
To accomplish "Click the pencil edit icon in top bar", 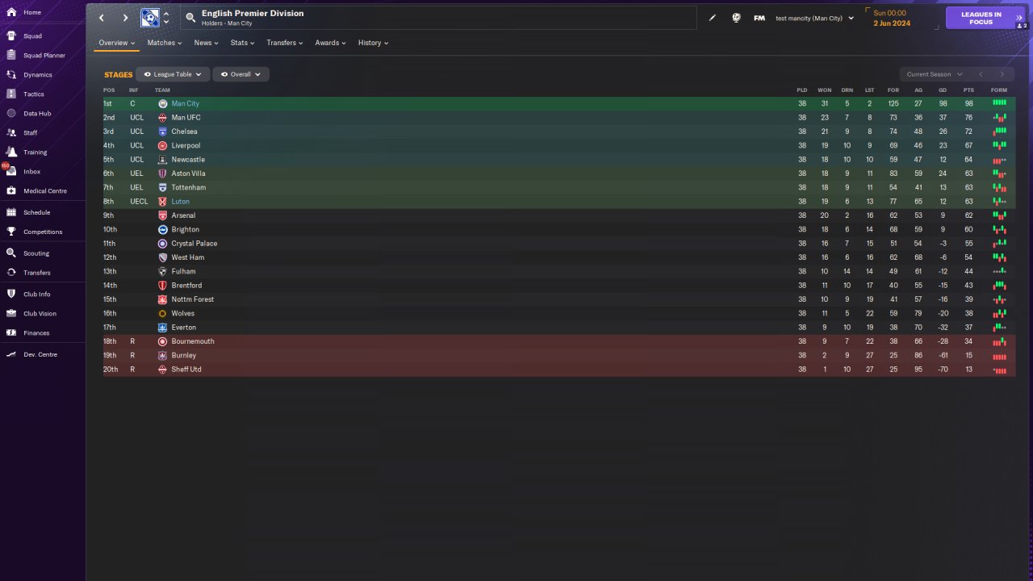I will pyautogui.click(x=712, y=18).
